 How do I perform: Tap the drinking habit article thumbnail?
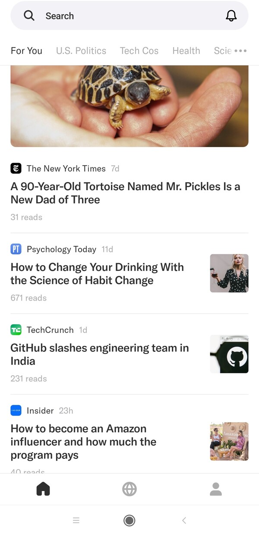229,273
